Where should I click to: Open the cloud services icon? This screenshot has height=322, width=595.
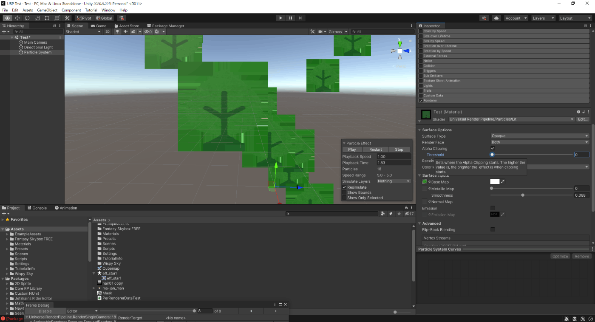pos(496,18)
